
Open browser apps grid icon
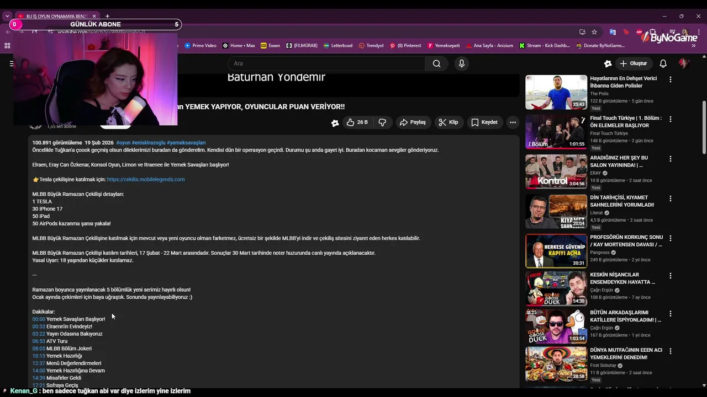7,46
